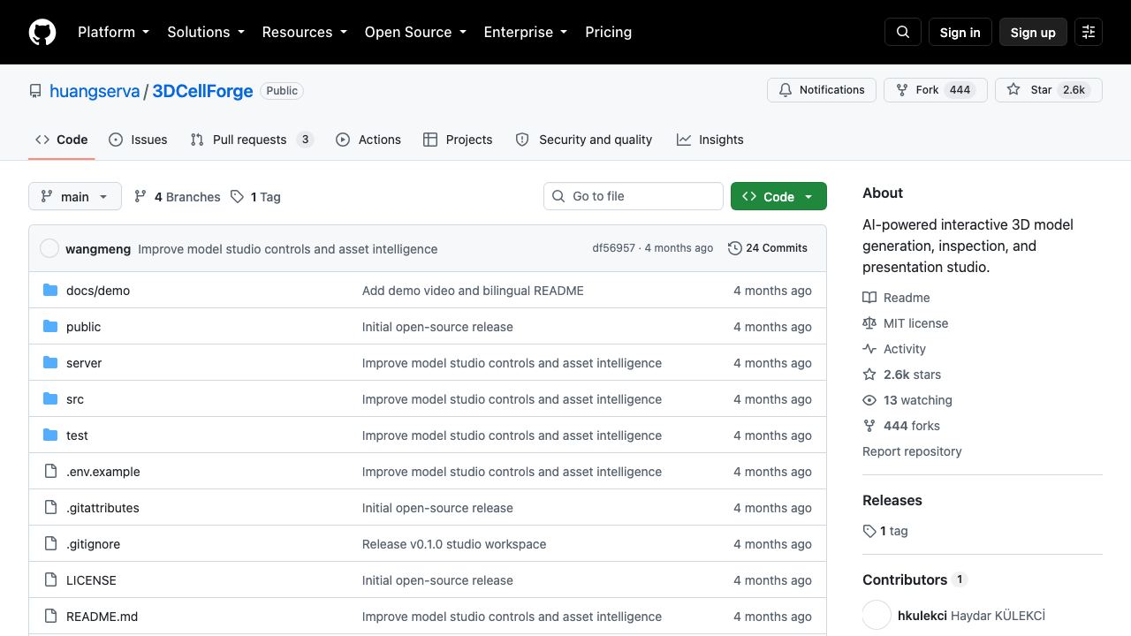Click the .env.example file icon

50,472
